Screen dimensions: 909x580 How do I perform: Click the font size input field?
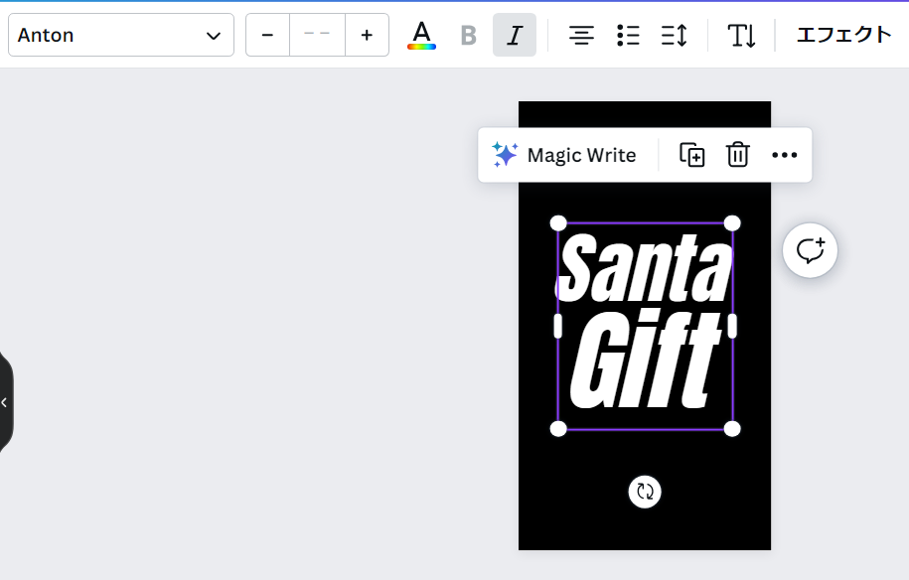pyautogui.click(x=317, y=35)
